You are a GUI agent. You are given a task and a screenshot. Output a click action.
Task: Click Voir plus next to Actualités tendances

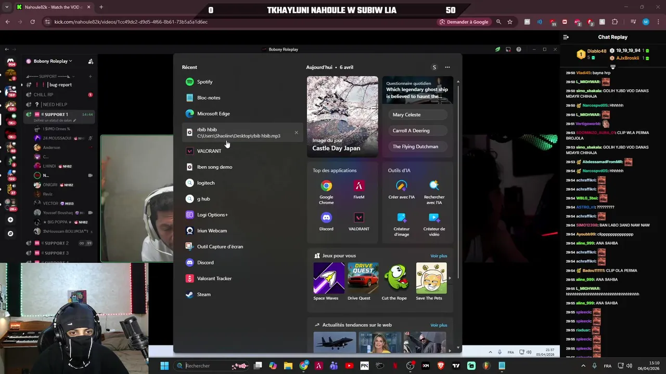point(439,325)
